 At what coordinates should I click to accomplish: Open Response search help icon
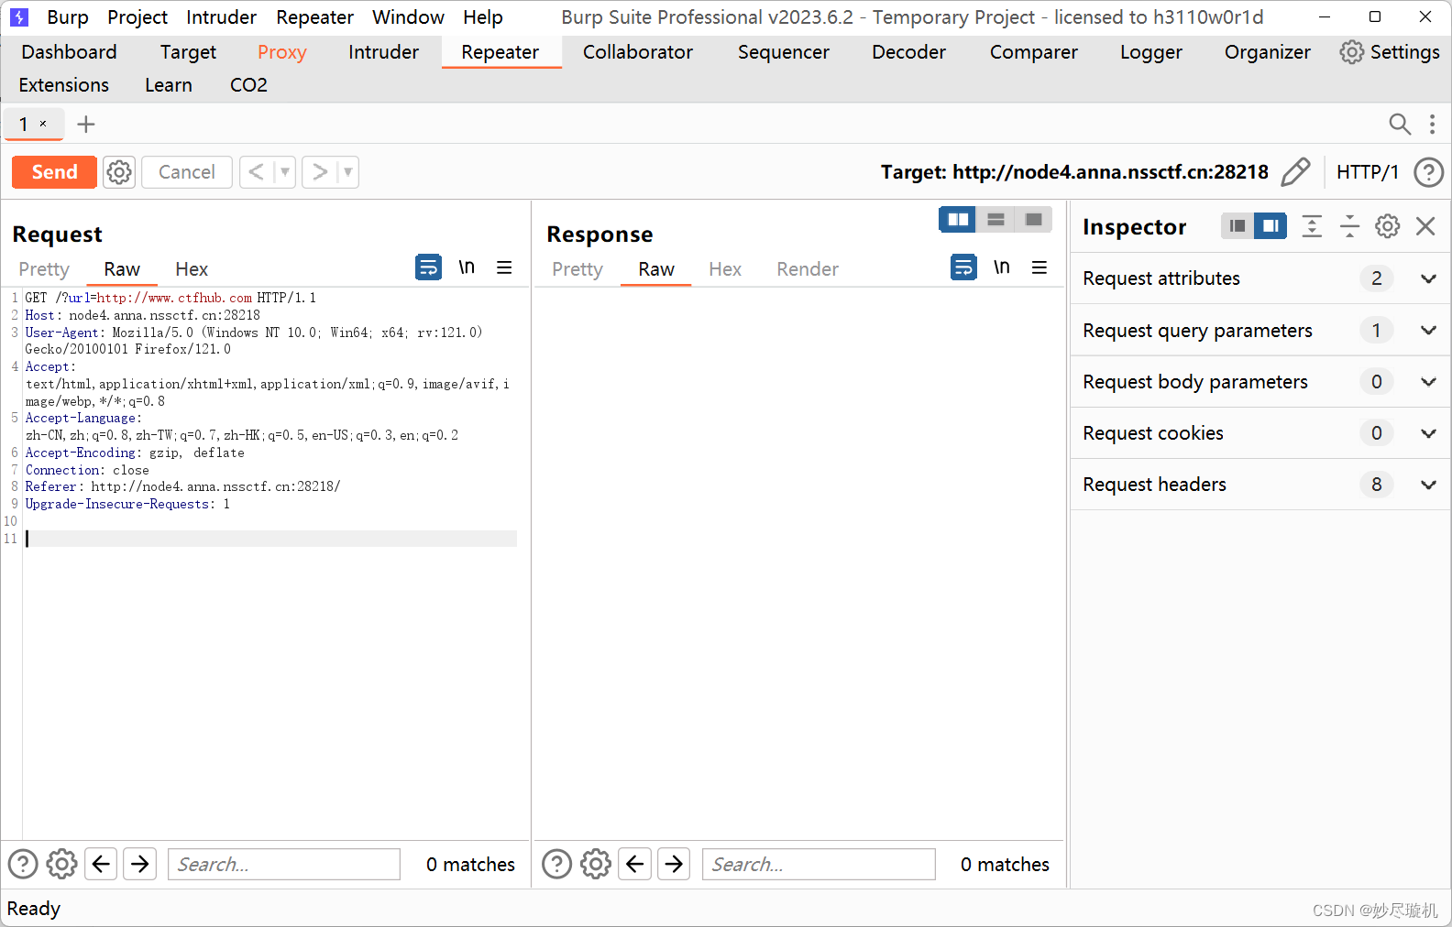[556, 864]
